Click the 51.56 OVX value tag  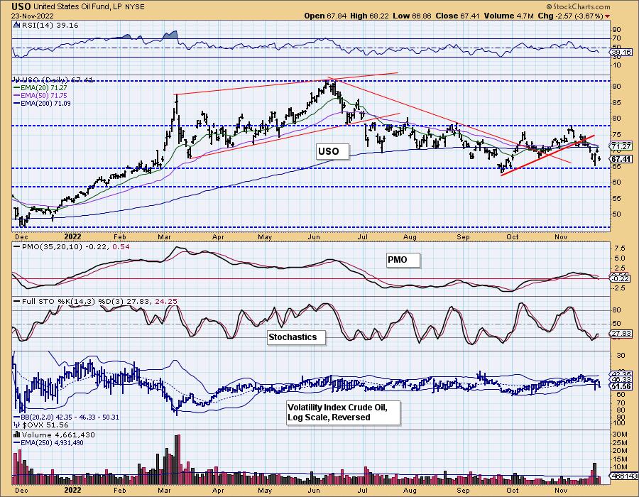[621, 387]
